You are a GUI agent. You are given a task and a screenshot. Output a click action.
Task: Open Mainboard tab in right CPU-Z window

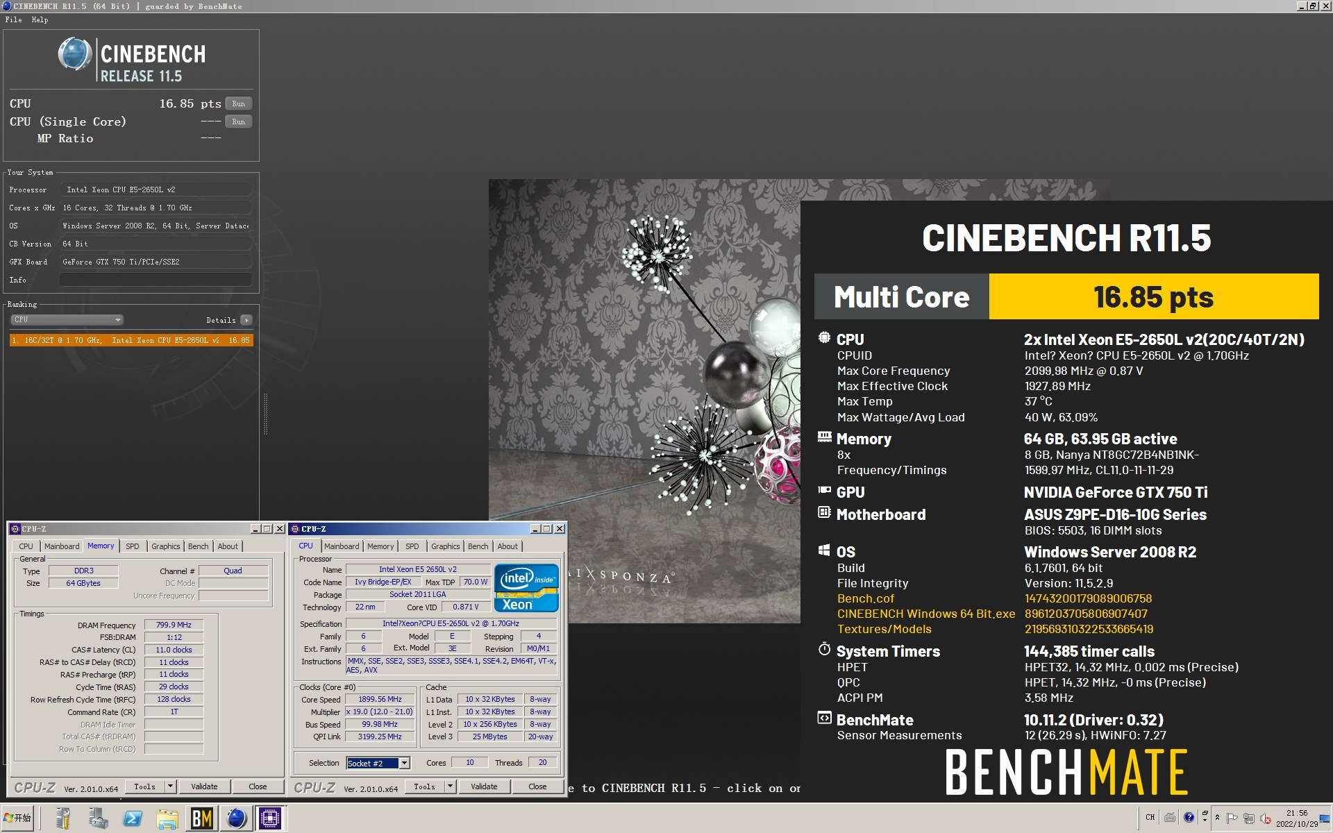click(342, 546)
